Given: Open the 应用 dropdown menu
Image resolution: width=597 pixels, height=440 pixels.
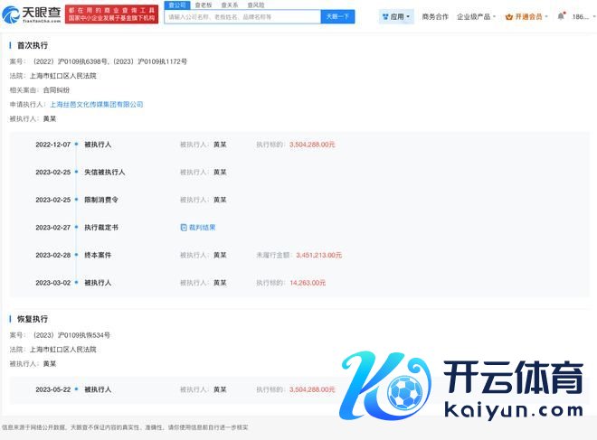Looking at the screenshot, I should [x=396, y=16].
